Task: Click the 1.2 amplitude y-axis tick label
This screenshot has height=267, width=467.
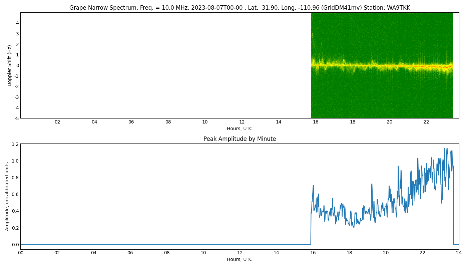Action: (15, 144)
